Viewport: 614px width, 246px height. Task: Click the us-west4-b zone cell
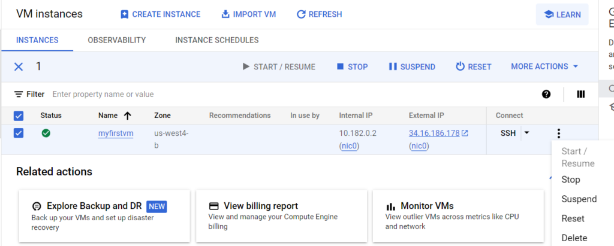click(x=171, y=139)
